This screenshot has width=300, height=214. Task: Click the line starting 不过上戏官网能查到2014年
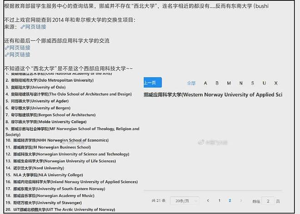(70, 20)
